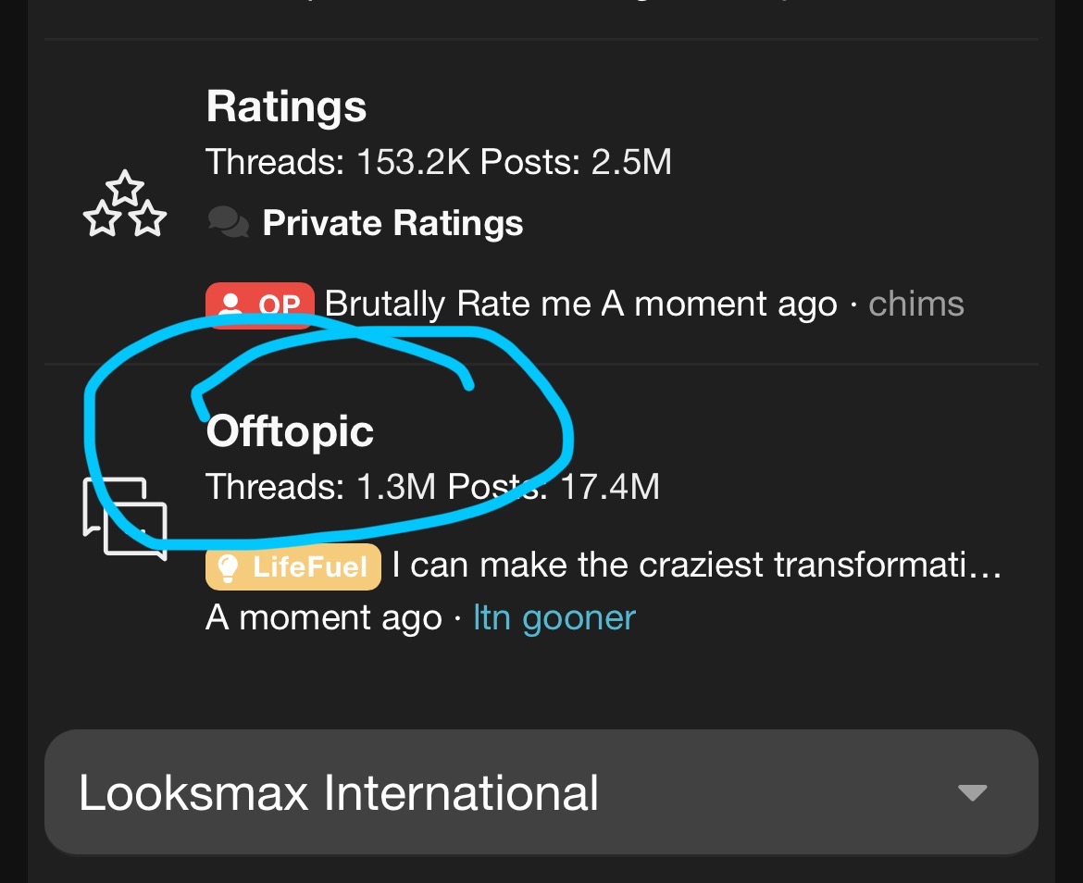Open the Private Ratings sub-forum
Screen dimensions: 1083x883
[x=392, y=223]
